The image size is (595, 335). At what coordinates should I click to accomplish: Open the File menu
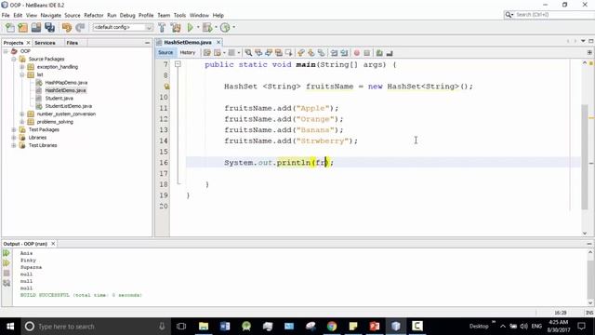coord(6,15)
